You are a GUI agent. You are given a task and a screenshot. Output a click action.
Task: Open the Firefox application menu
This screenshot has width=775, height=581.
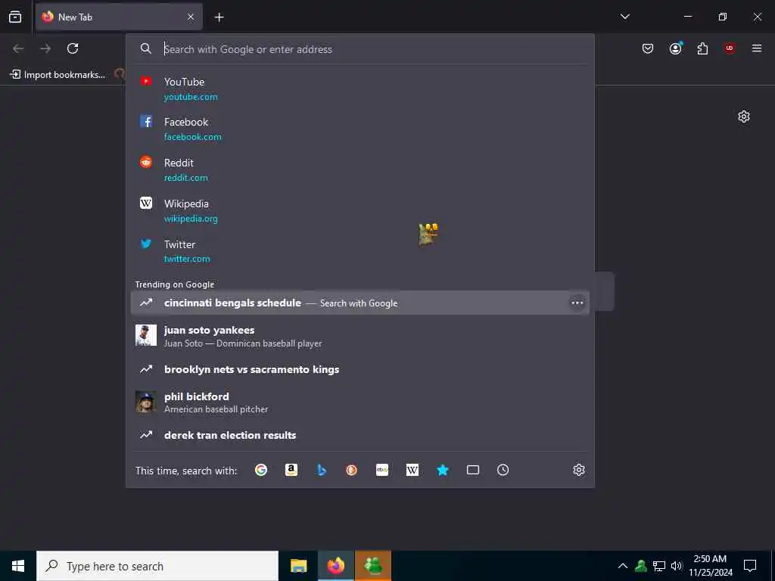[x=757, y=48]
